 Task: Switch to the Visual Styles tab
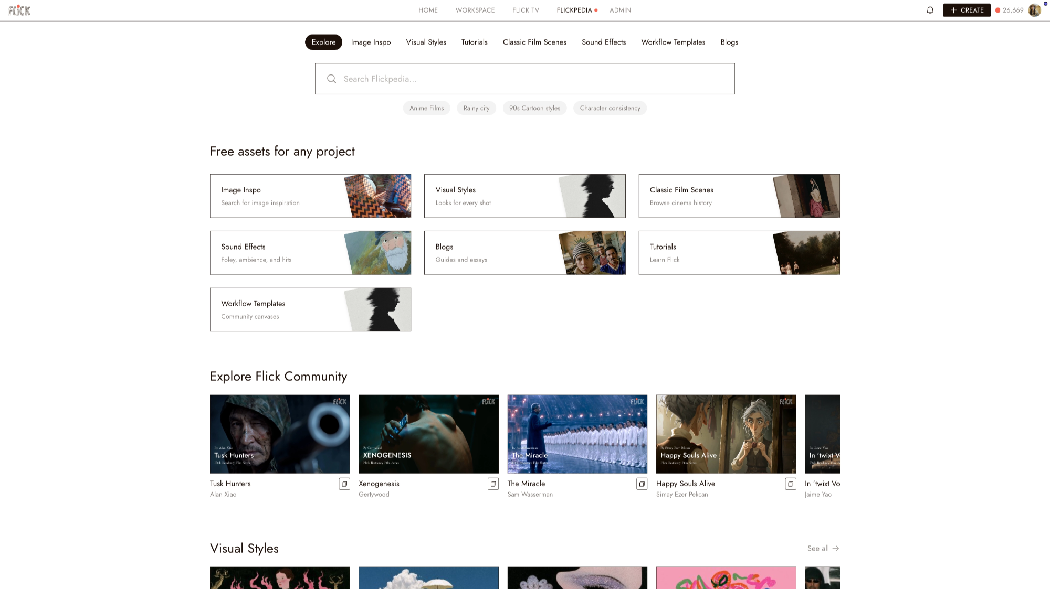pyautogui.click(x=426, y=42)
